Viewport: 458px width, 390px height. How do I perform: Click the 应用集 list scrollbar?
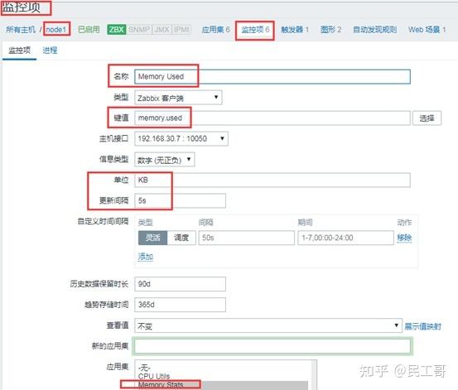point(314,375)
